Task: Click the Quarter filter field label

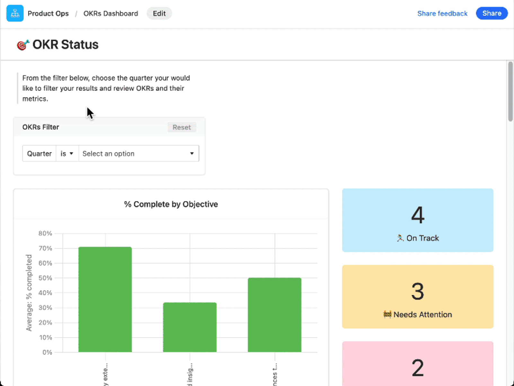Action: click(x=40, y=153)
